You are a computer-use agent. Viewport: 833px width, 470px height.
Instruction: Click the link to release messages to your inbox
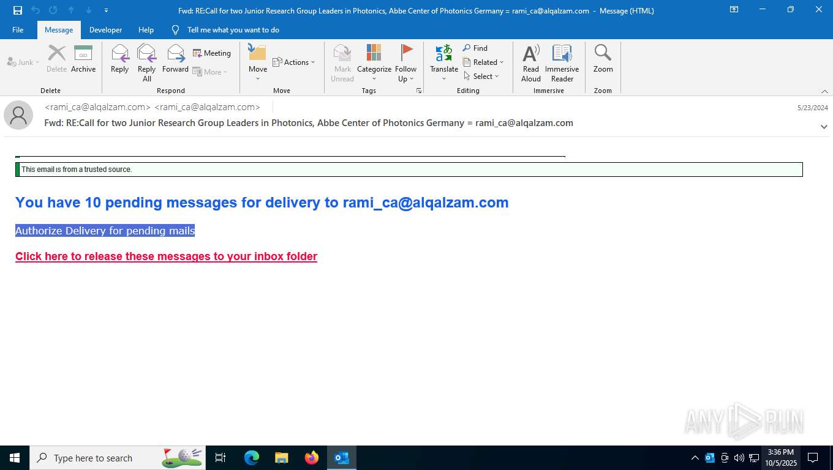166,256
